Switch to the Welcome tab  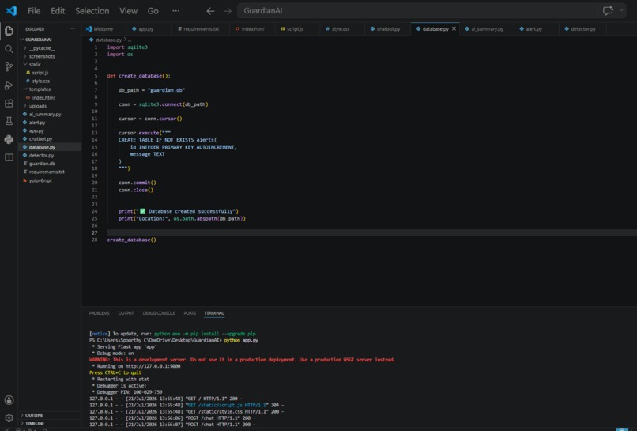coord(104,29)
